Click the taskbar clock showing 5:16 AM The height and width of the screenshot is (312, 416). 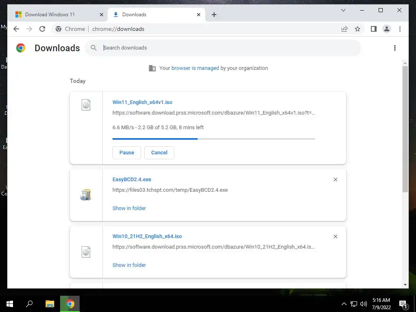(381, 304)
